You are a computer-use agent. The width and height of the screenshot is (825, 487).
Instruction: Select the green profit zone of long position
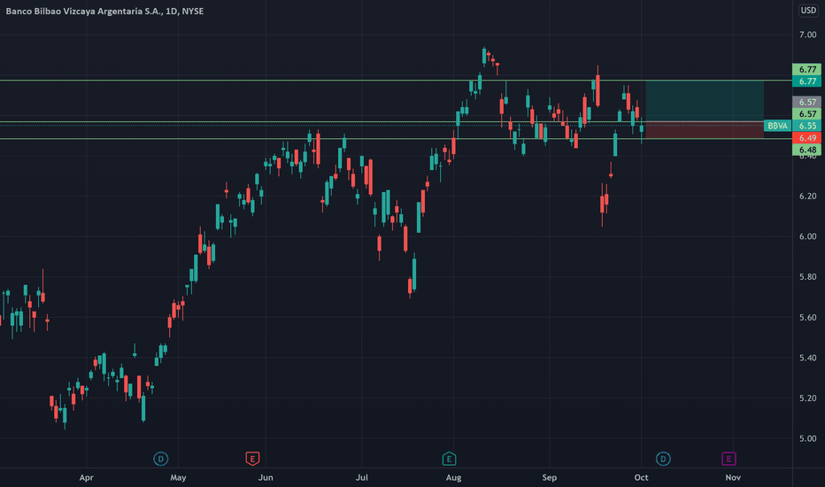point(705,101)
